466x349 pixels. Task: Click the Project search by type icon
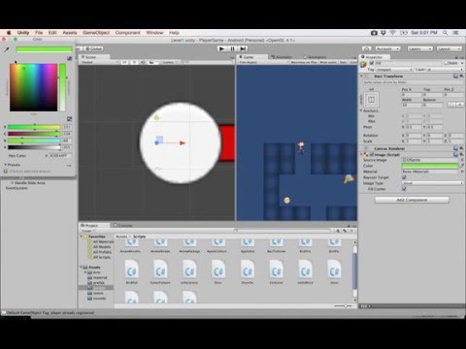pyautogui.click(x=338, y=231)
